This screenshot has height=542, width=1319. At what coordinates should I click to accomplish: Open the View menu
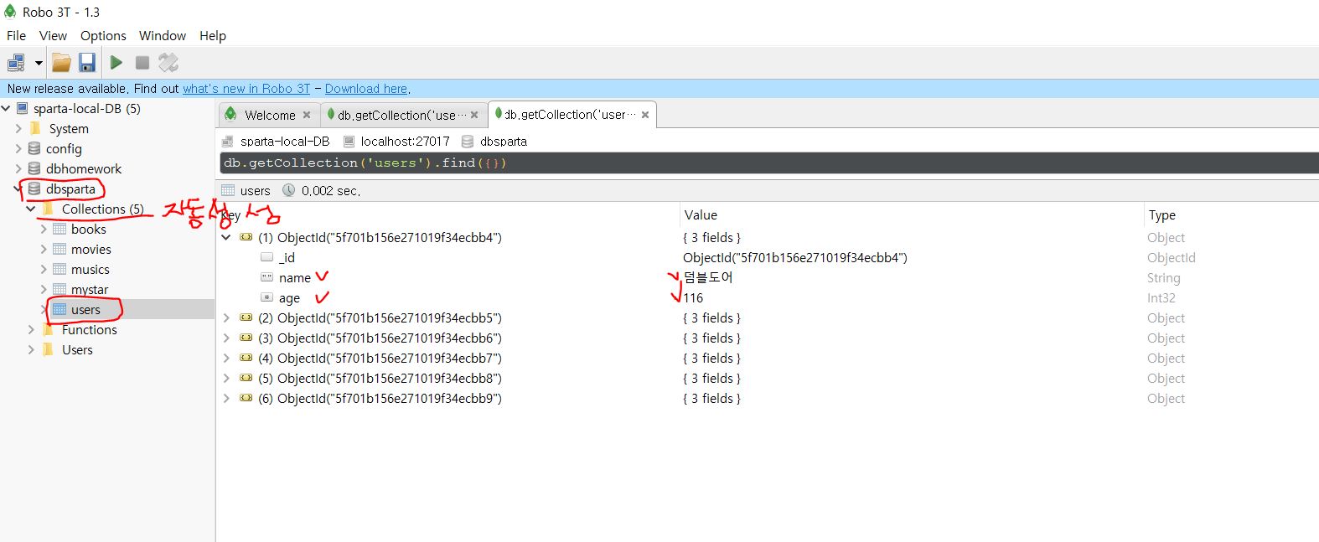coord(53,35)
